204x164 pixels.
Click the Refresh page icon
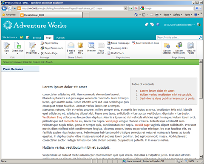pos(130,9)
